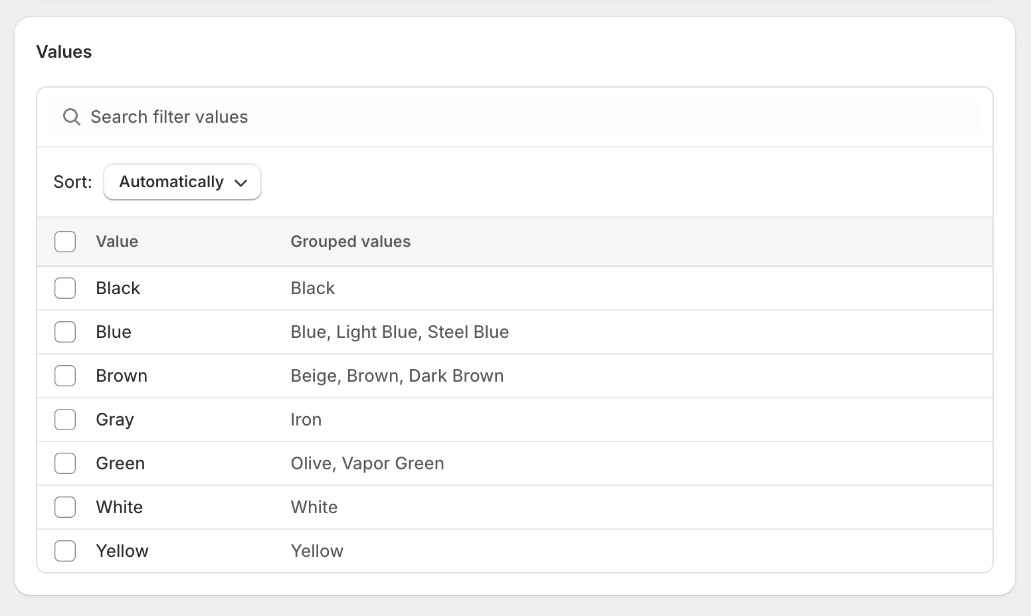Open the Sort Automatically dropdown
1031x616 pixels.
(183, 182)
